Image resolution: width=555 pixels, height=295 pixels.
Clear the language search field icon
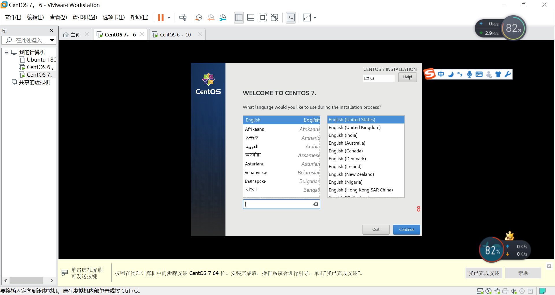(x=316, y=204)
